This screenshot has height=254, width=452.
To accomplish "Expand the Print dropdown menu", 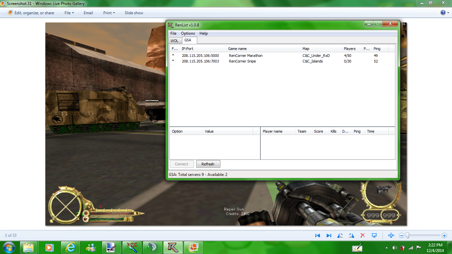I will [109, 13].
